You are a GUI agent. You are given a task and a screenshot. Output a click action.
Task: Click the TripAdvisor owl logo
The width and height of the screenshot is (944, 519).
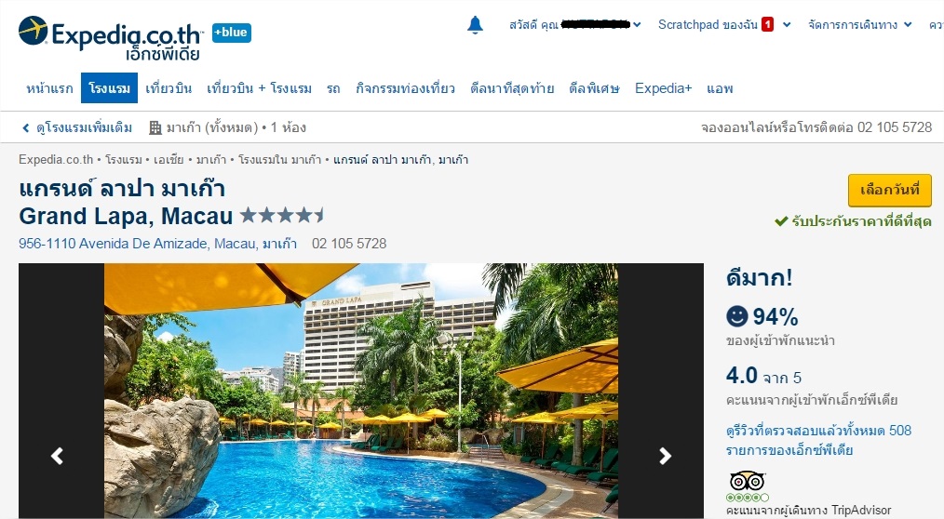tap(748, 481)
